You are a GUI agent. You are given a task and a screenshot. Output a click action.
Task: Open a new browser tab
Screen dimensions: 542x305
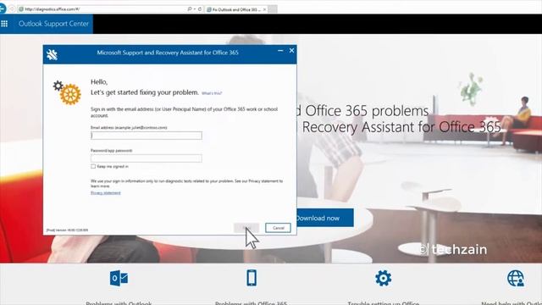pos(273,9)
